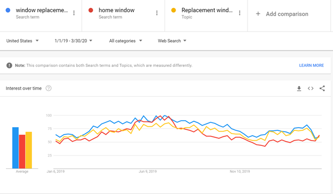Click the Jun 9, 2019 axis marker
Viewport: 333px width, 194px height.
point(148,172)
